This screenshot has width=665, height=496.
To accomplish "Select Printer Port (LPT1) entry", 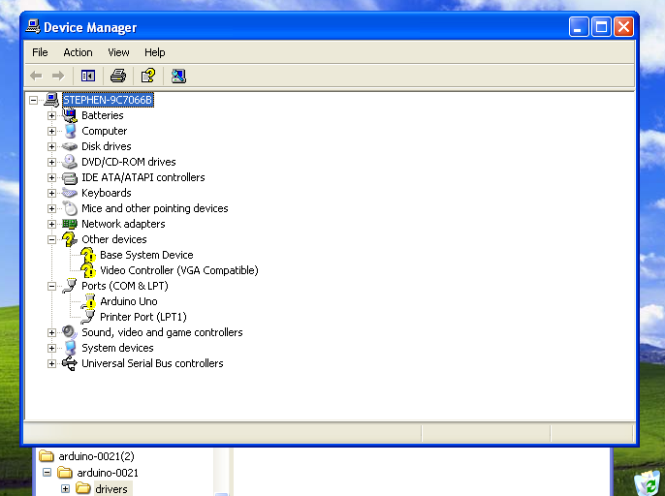I will [x=142, y=317].
